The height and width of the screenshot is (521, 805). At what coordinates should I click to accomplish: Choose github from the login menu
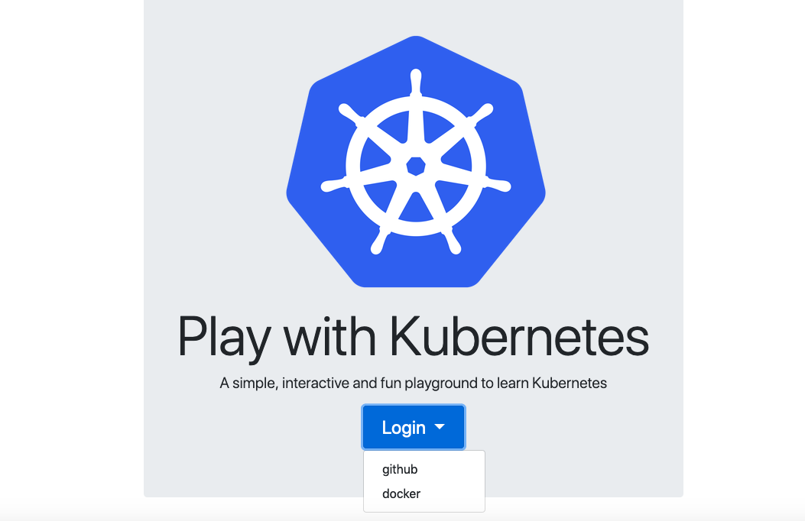424,469
